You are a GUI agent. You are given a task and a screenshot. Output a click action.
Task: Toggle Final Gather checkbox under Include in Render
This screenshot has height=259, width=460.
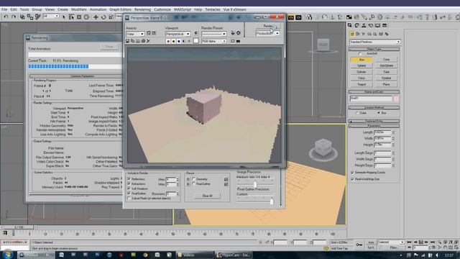pyautogui.click(x=129, y=194)
